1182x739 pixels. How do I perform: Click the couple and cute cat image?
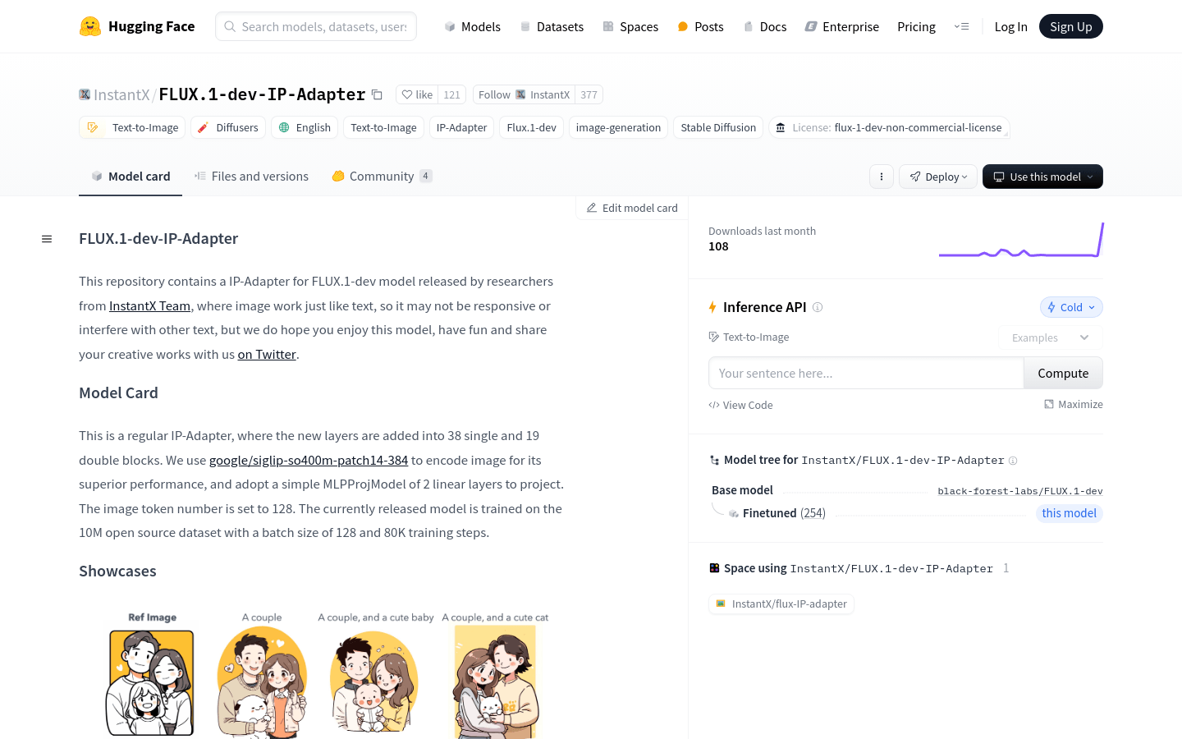[x=496, y=682]
